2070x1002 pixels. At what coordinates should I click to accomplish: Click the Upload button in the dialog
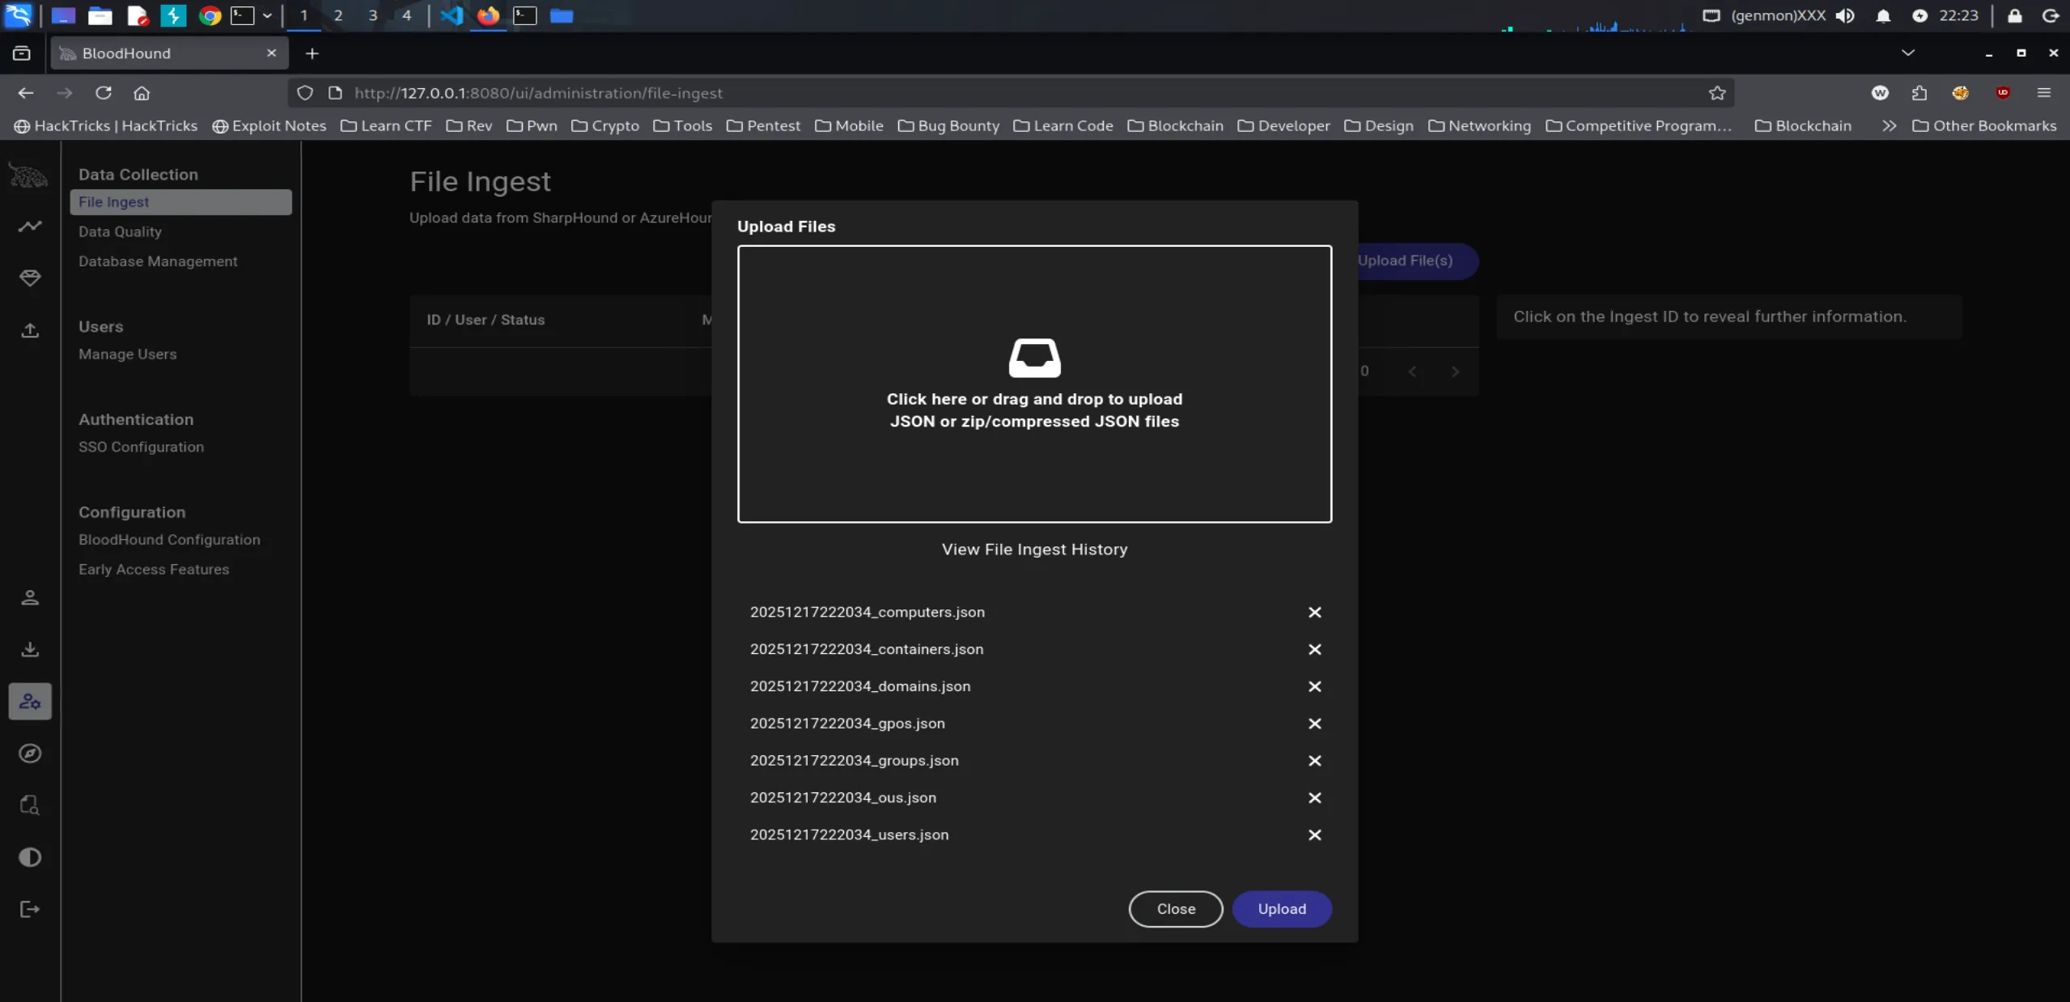(x=1281, y=909)
